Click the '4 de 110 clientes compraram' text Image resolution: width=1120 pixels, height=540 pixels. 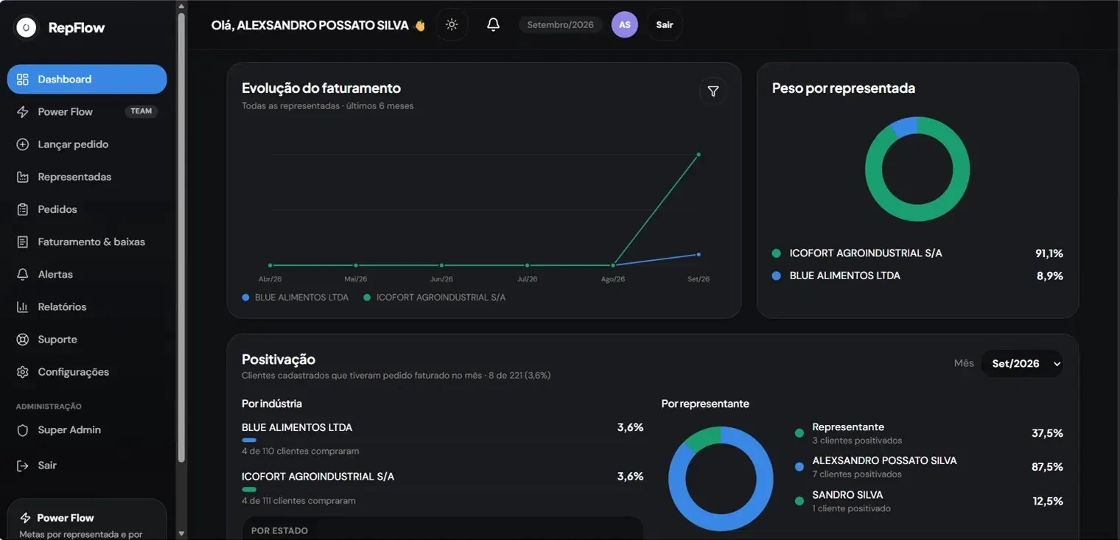point(301,451)
